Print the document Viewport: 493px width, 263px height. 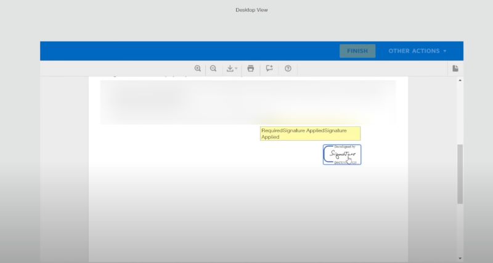coord(251,69)
